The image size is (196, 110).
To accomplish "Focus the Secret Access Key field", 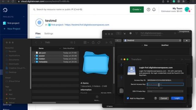I will (165, 84).
